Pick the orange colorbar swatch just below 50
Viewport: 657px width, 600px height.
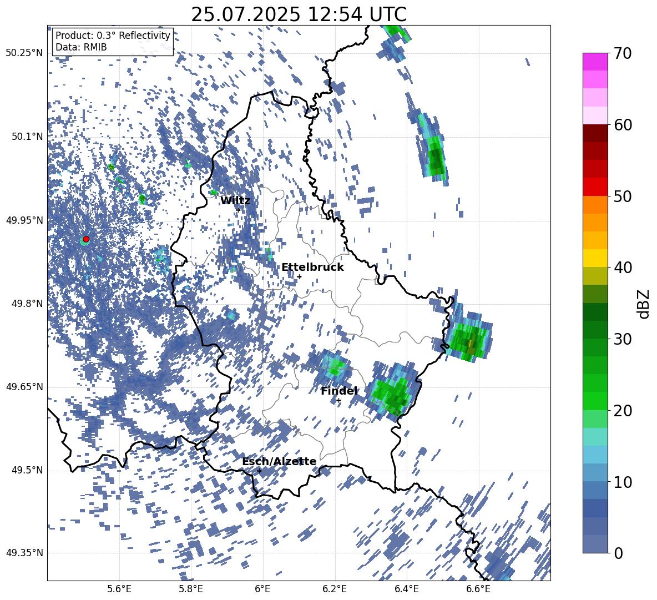coord(595,204)
